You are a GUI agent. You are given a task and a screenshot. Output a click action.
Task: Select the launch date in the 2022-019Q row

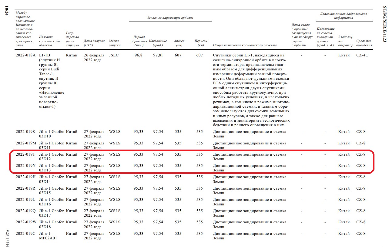point(94,213)
